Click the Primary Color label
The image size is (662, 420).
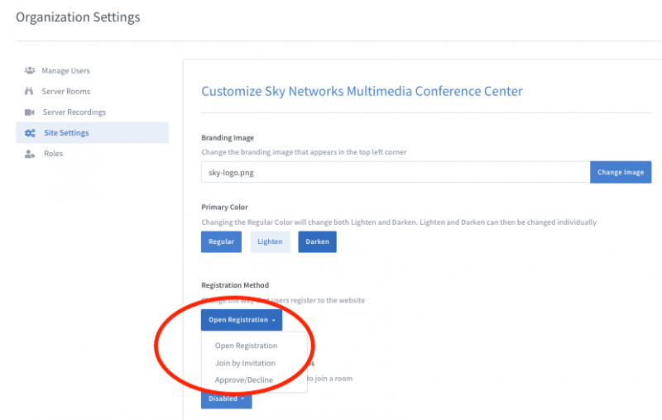(x=224, y=207)
